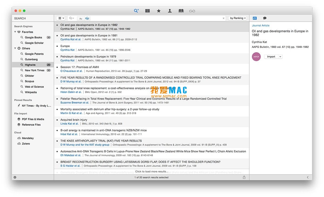
Task: Select Google Books search engine
Action: coord(33,37)
